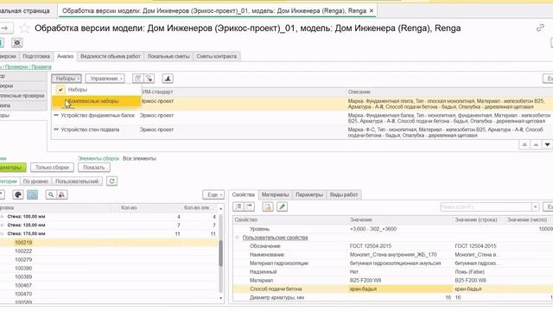Toggle the checked Наборы menu option
This screenshot has width=553, height=311.
[x=96, y=90]
